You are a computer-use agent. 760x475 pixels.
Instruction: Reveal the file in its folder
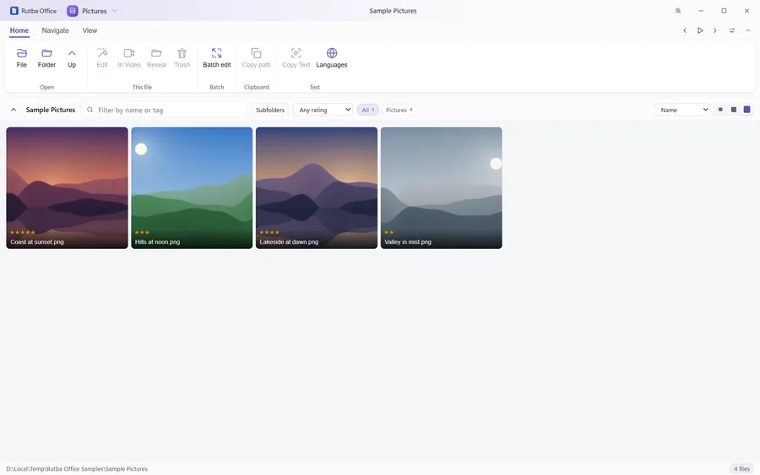coord(156,57)
